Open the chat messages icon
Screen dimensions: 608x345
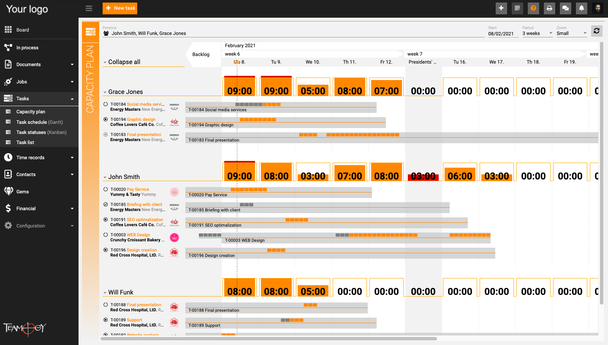pyautogui.click(x=565, y=8)
